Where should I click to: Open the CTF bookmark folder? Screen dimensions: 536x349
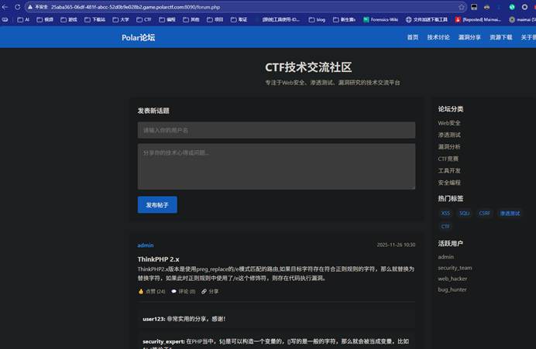coord(144,20)
